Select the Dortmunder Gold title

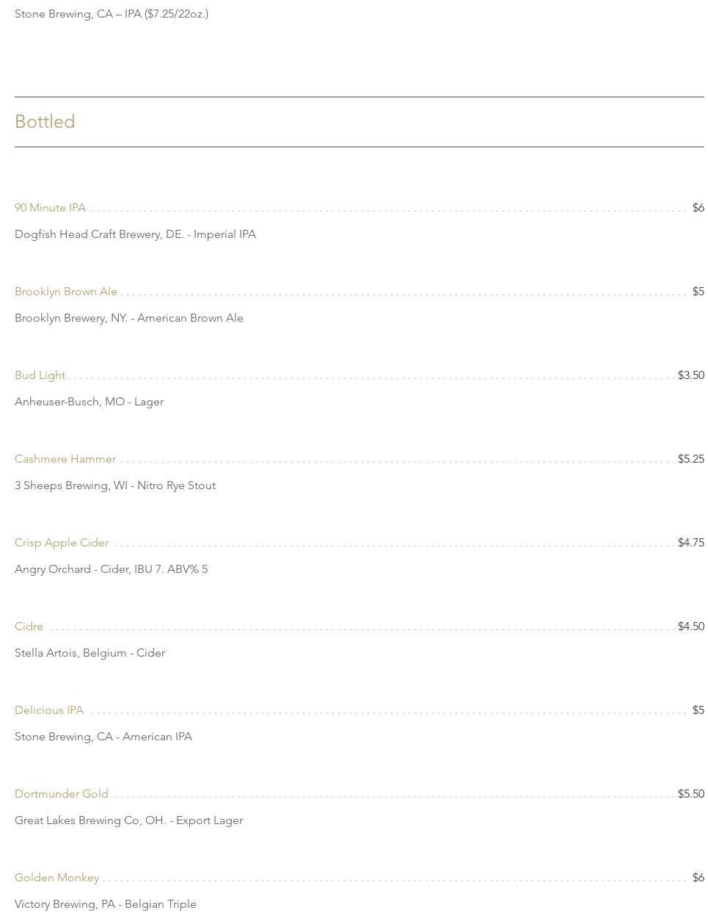point(62,794)
